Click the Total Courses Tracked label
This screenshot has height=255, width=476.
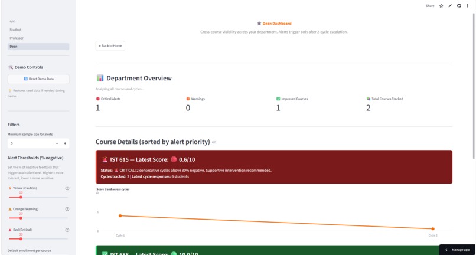[385, 99]
